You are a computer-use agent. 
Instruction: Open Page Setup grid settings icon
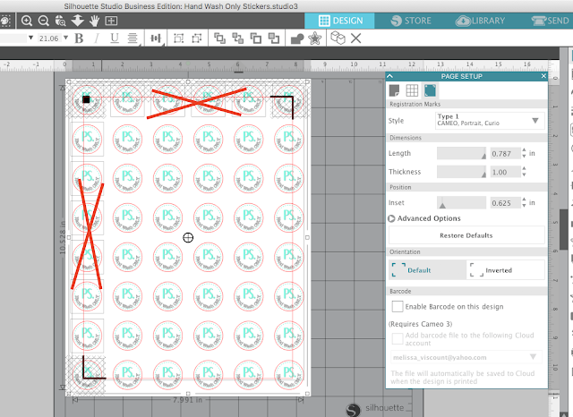[412, 90]
